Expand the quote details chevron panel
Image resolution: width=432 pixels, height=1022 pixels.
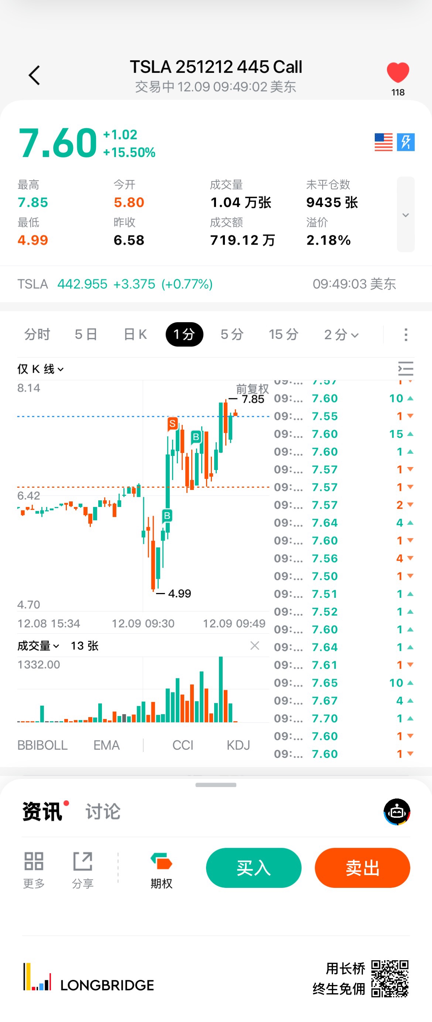click(405, 215)
